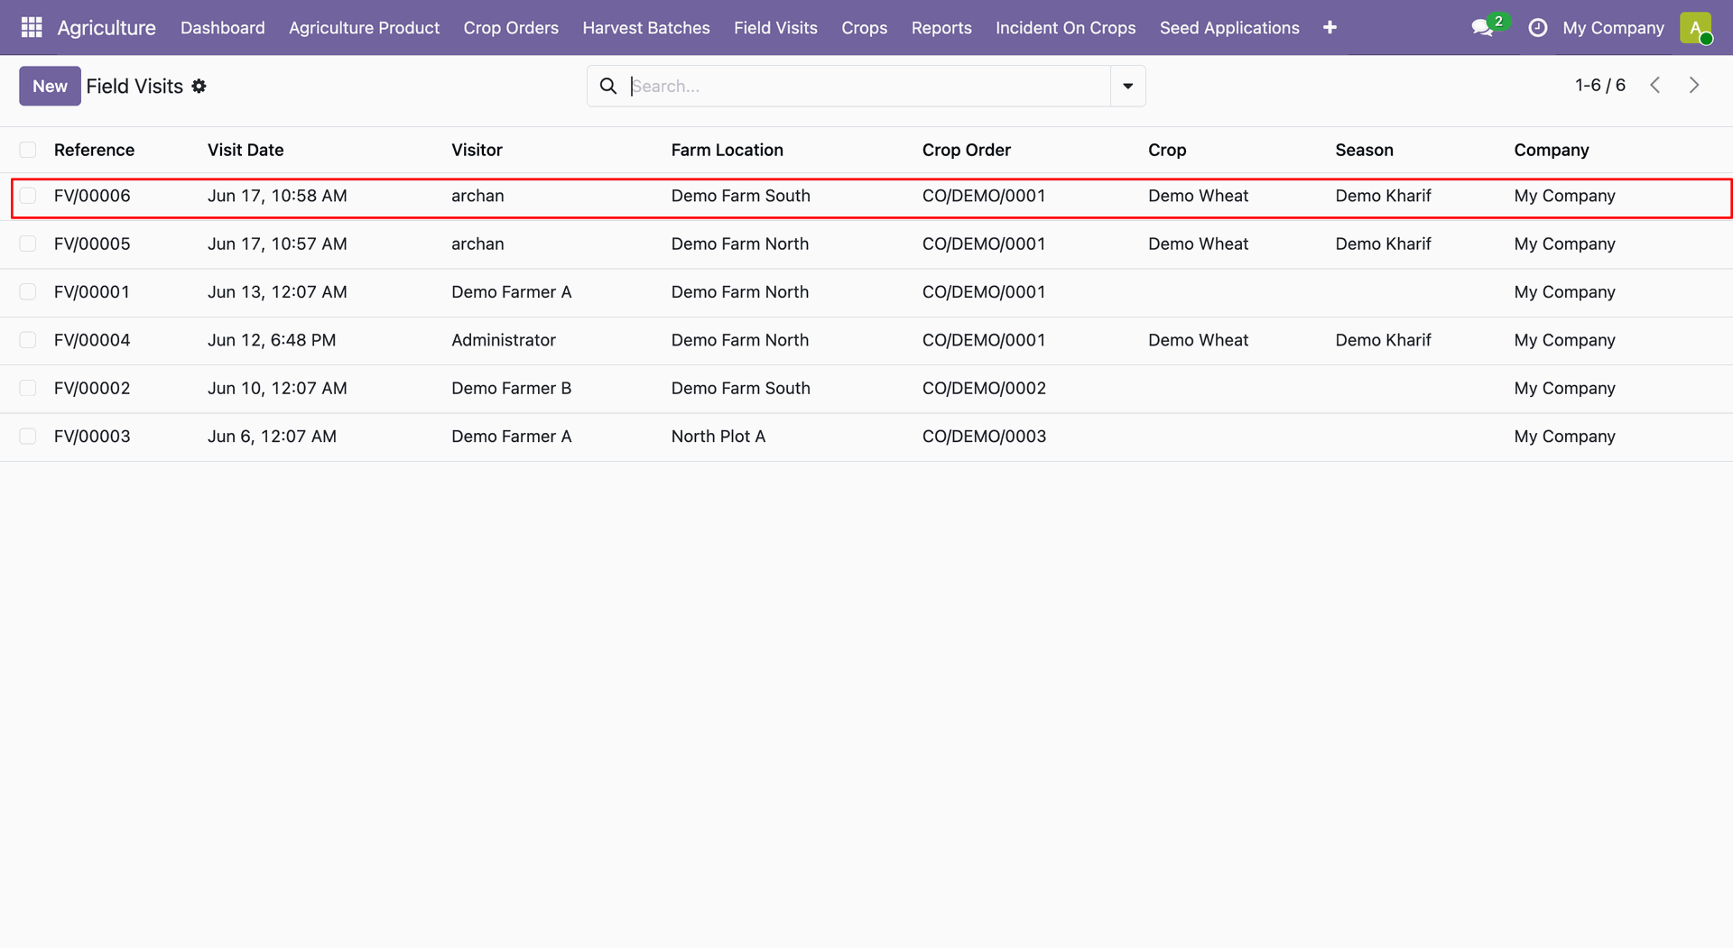Click the Administrator visitor cell
The width and height of the screenshot is (1733, 948).
point(504,340)
